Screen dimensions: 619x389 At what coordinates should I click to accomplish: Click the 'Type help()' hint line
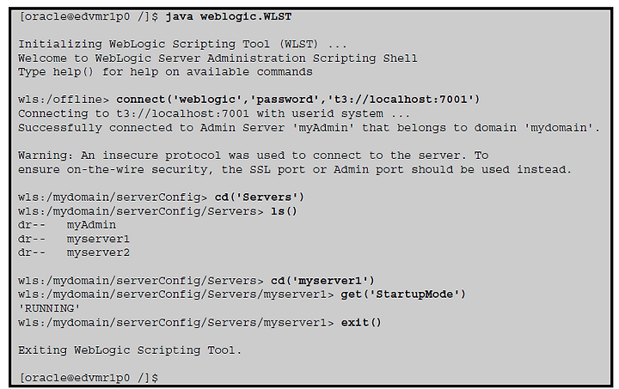click(165, 72)
